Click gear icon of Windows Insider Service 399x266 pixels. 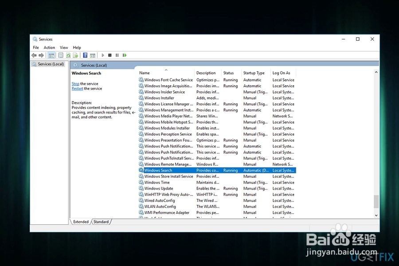pyautogui.click(x=141, y=92)
